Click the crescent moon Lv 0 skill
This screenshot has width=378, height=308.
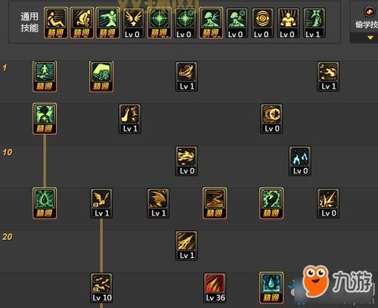tap(271, 119)
